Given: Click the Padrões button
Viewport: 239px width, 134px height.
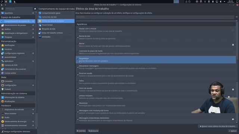Looking at the screenshot, I should [81, 131].
